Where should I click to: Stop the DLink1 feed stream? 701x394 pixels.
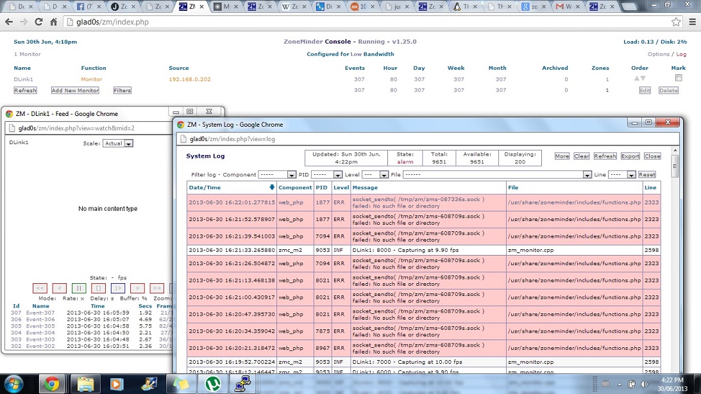point(98,288)
